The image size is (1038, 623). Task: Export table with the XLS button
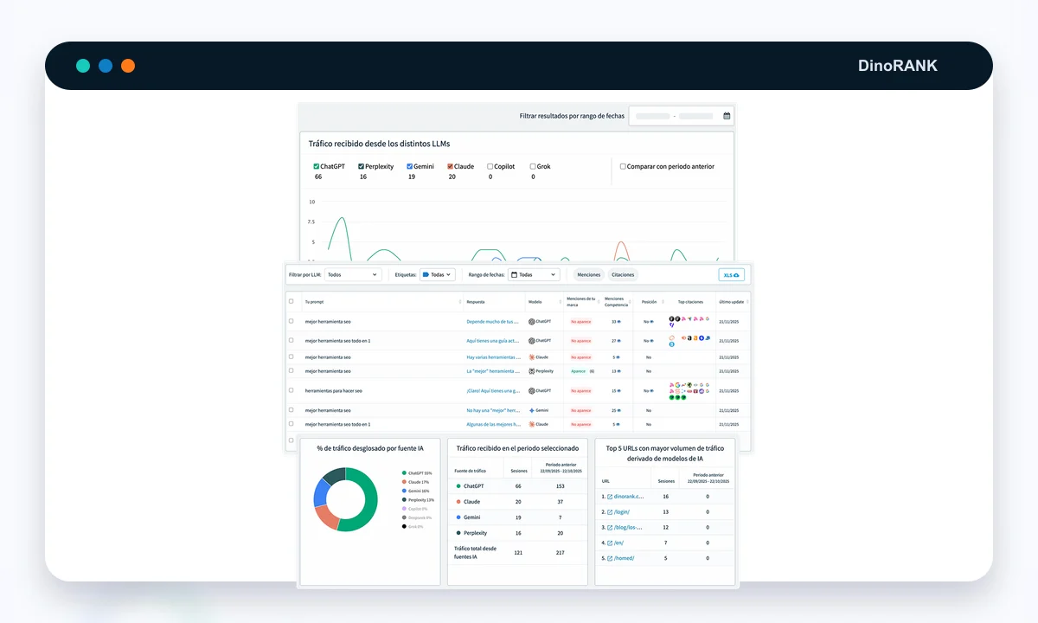coord(732,274)
